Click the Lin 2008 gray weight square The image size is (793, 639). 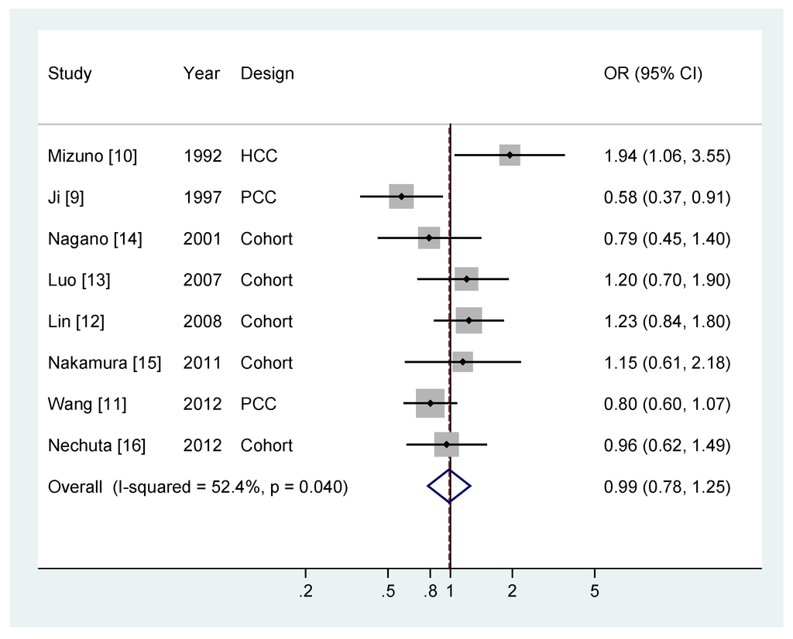click(469, 320)
